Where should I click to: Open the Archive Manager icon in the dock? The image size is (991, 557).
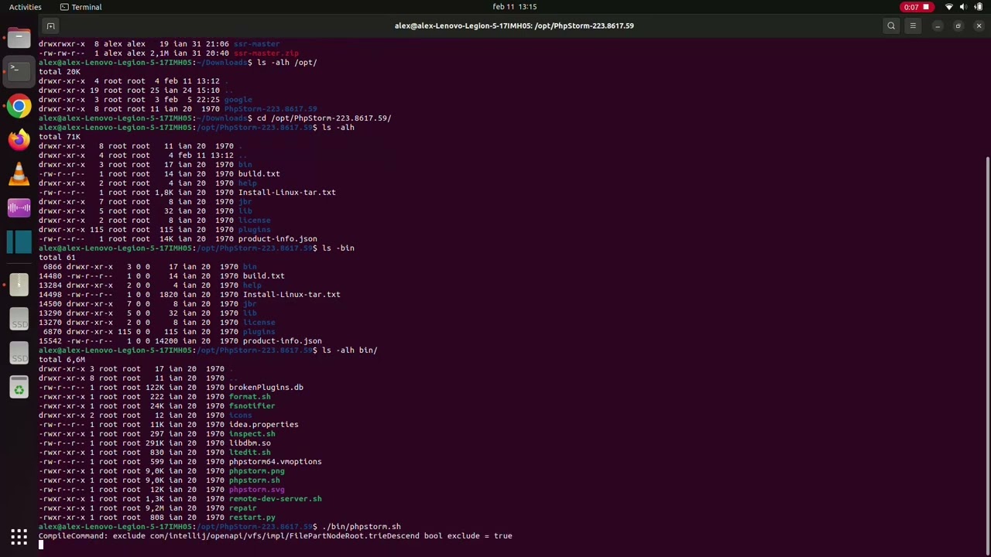[19, 284]
